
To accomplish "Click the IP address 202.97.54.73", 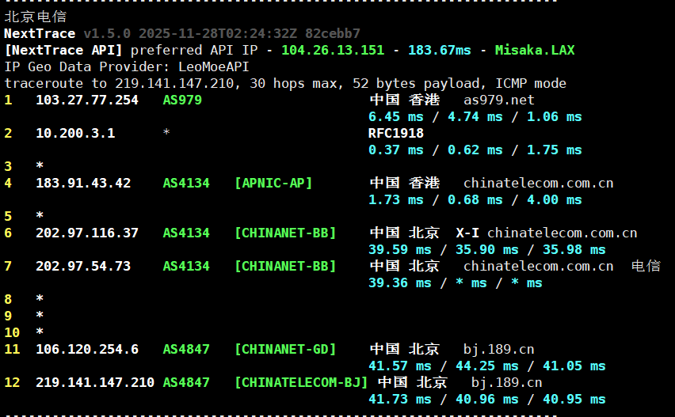I will pyautogui.click(x=83, y=266).
